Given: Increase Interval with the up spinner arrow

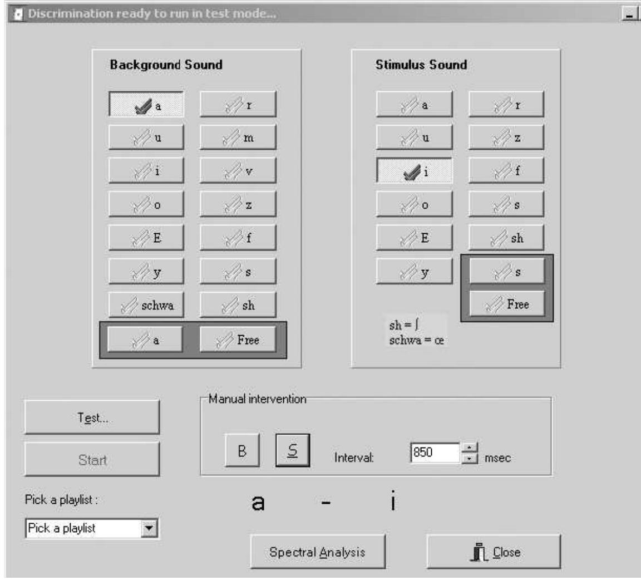Looking at the screenshot, I should click(x=469, y=448).
